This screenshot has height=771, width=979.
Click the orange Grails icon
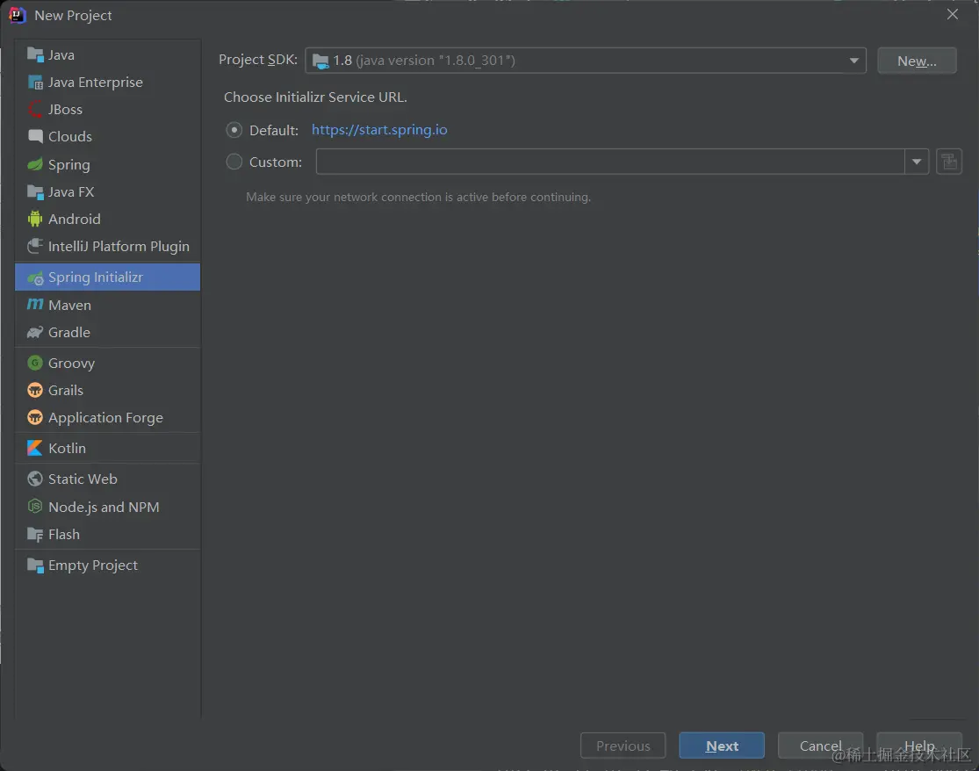click(35, 390)
